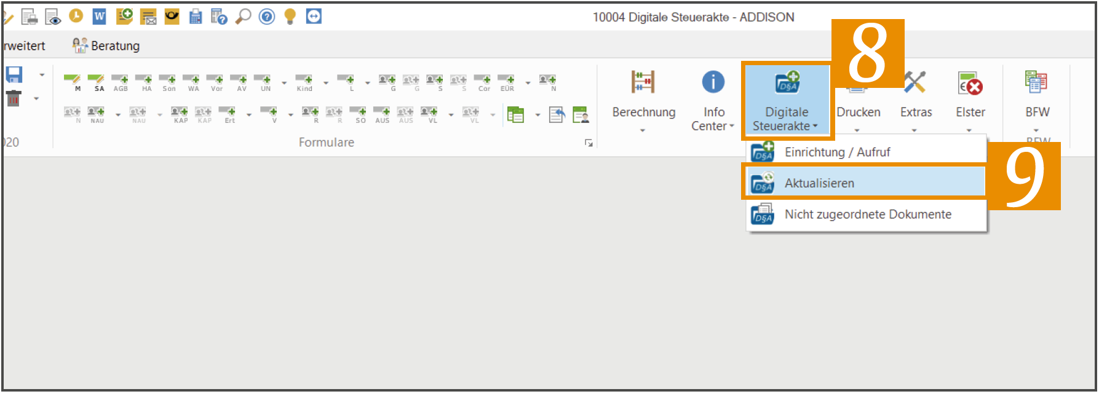
Task: Click the document printer icon
Action: click(29, 17)
